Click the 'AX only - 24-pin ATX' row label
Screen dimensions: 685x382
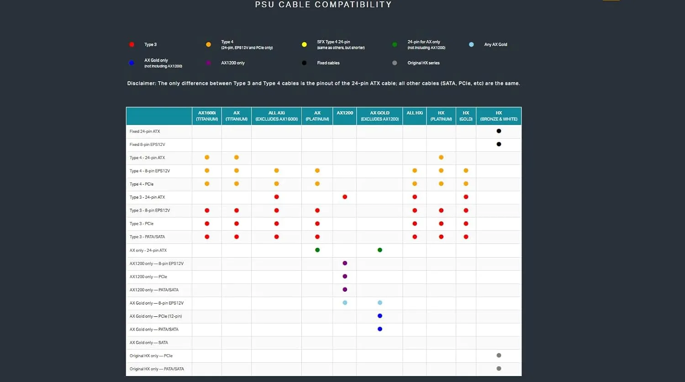(148, 250)
